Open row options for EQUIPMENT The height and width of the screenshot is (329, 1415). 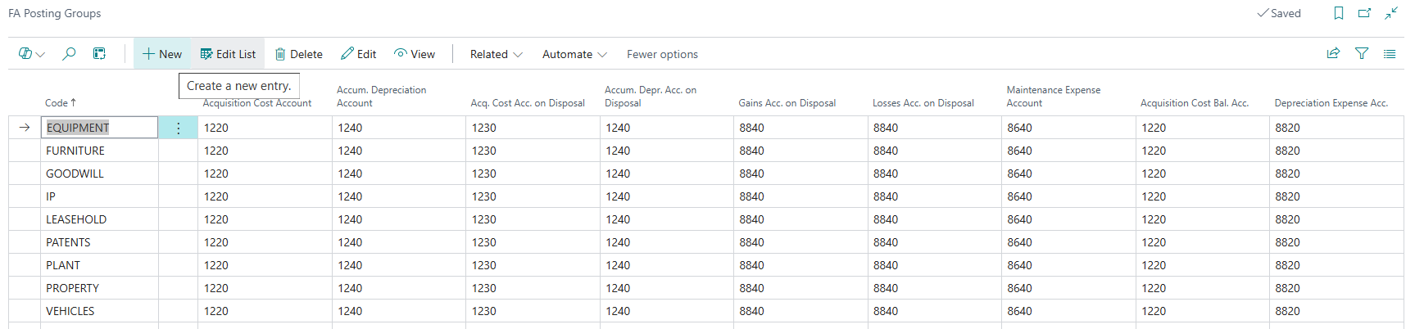pos(179,128)
